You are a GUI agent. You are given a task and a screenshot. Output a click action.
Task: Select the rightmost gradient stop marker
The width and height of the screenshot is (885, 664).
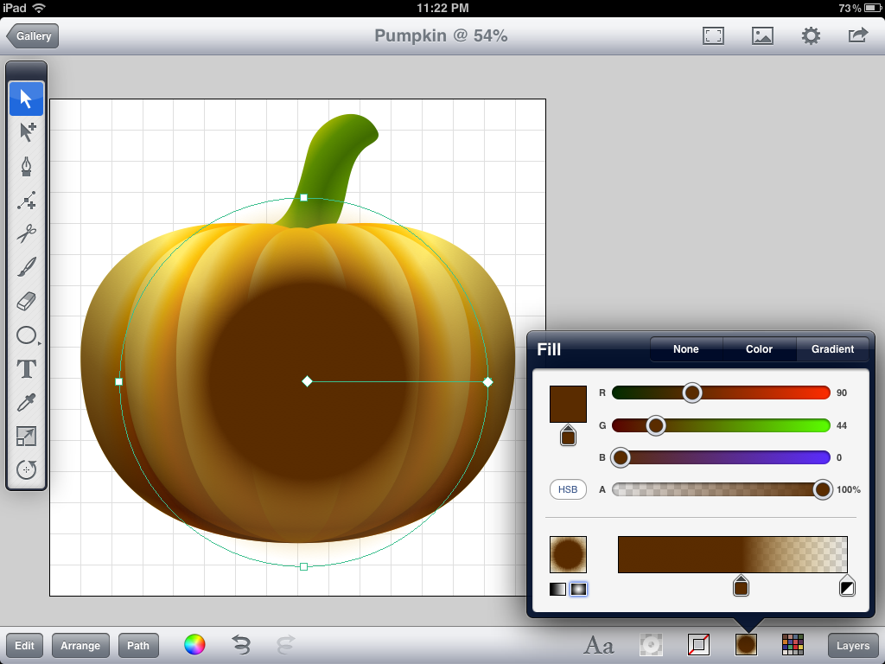tap(847, 586)
